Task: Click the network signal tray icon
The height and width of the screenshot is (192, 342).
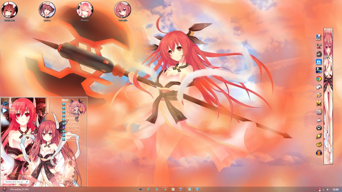Action: pos(324,189)
